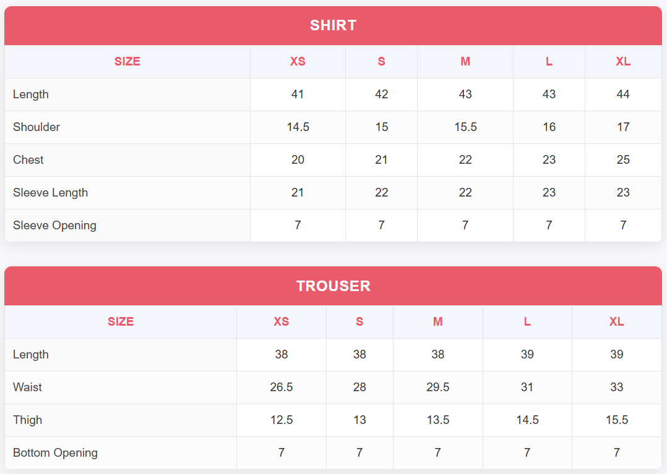
Task: Click Trouser waist value 31 for L
Action: (x=527, y=387)
